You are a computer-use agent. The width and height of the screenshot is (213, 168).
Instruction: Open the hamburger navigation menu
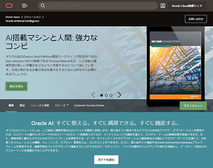click(x=25, y=6)
